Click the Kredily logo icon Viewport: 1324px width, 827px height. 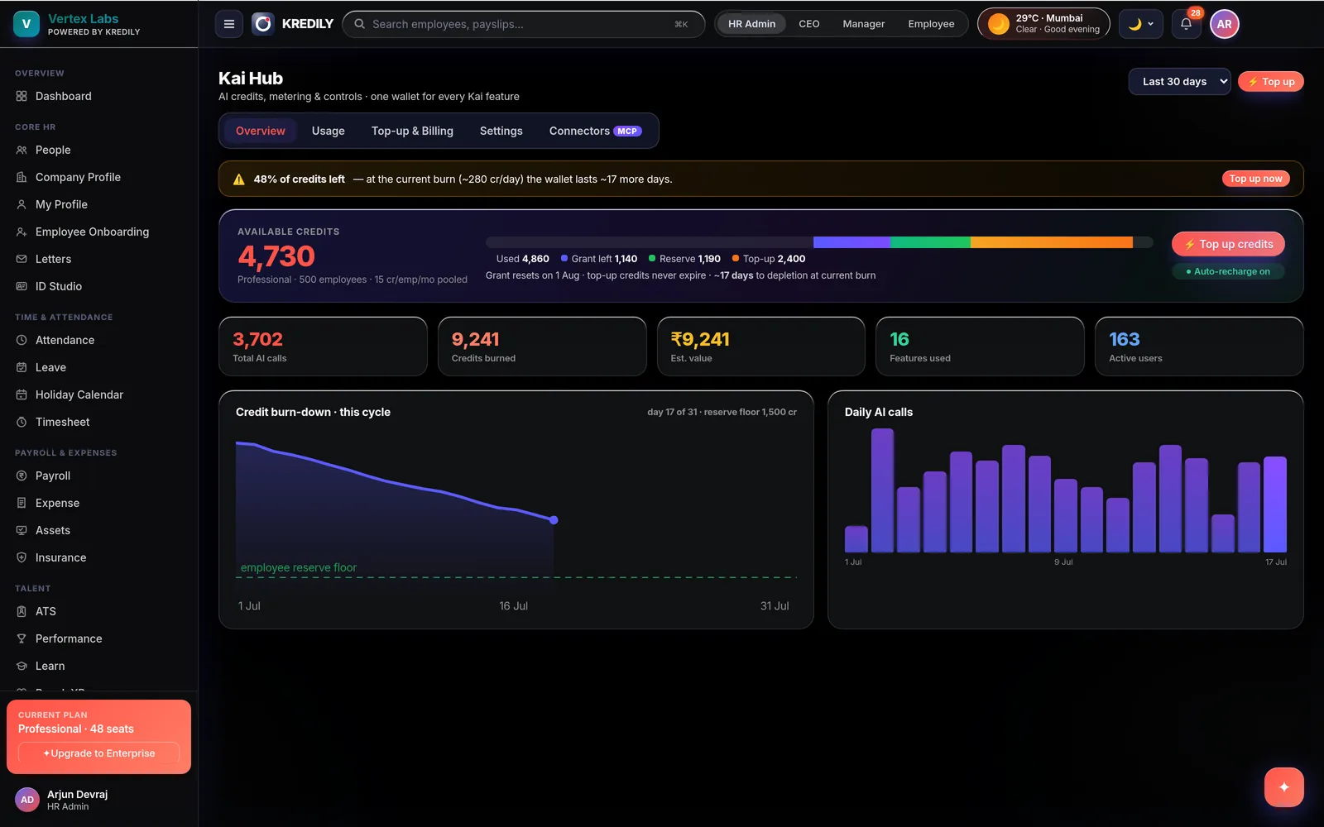(263, 24)
